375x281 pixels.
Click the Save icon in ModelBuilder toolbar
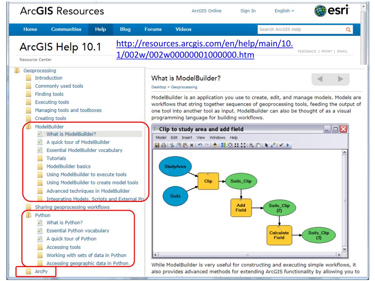point(157,145)
